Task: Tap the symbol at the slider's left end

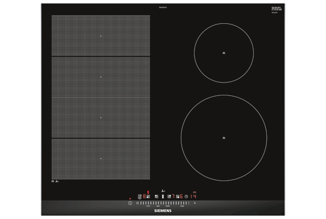Action: [137, 203]
